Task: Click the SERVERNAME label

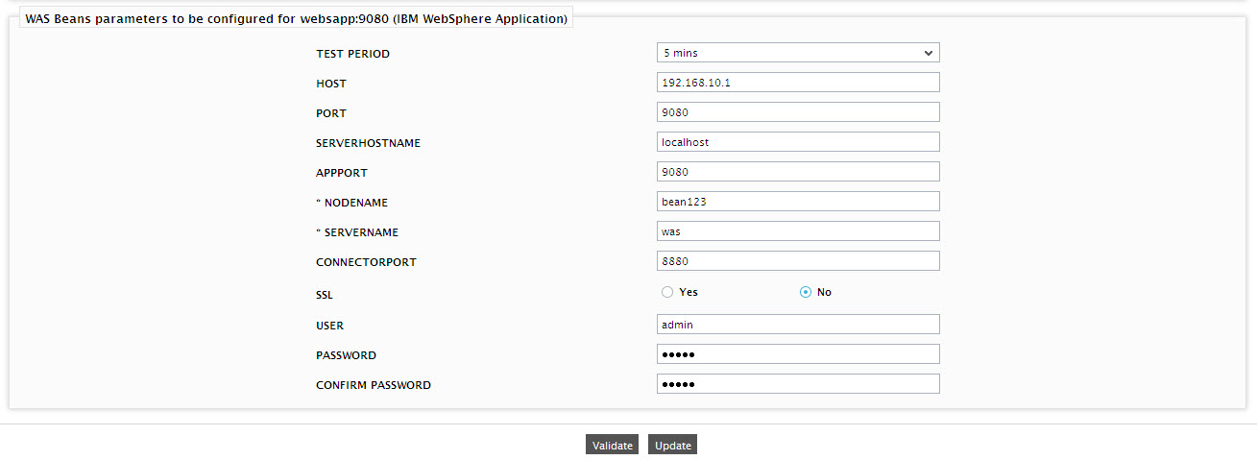Action: tap(357, 232)
